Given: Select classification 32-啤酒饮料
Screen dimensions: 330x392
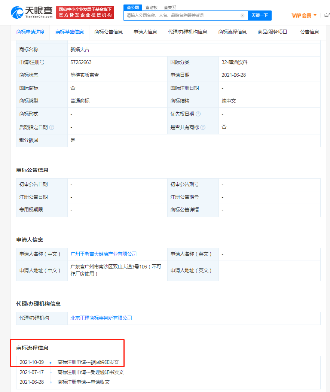Looking at the screenshot, I should 234,62.
